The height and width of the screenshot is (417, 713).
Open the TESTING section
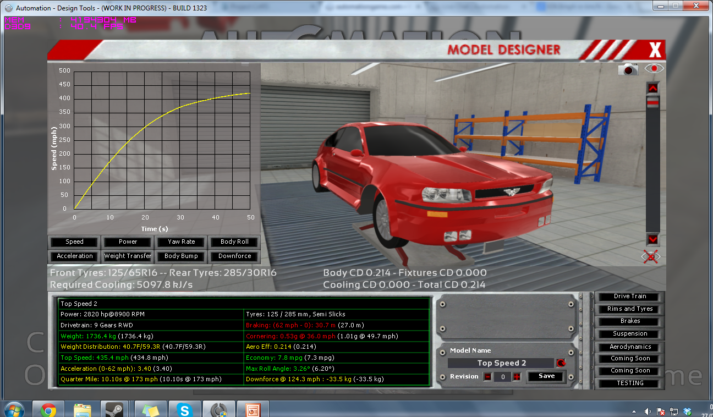630,383
